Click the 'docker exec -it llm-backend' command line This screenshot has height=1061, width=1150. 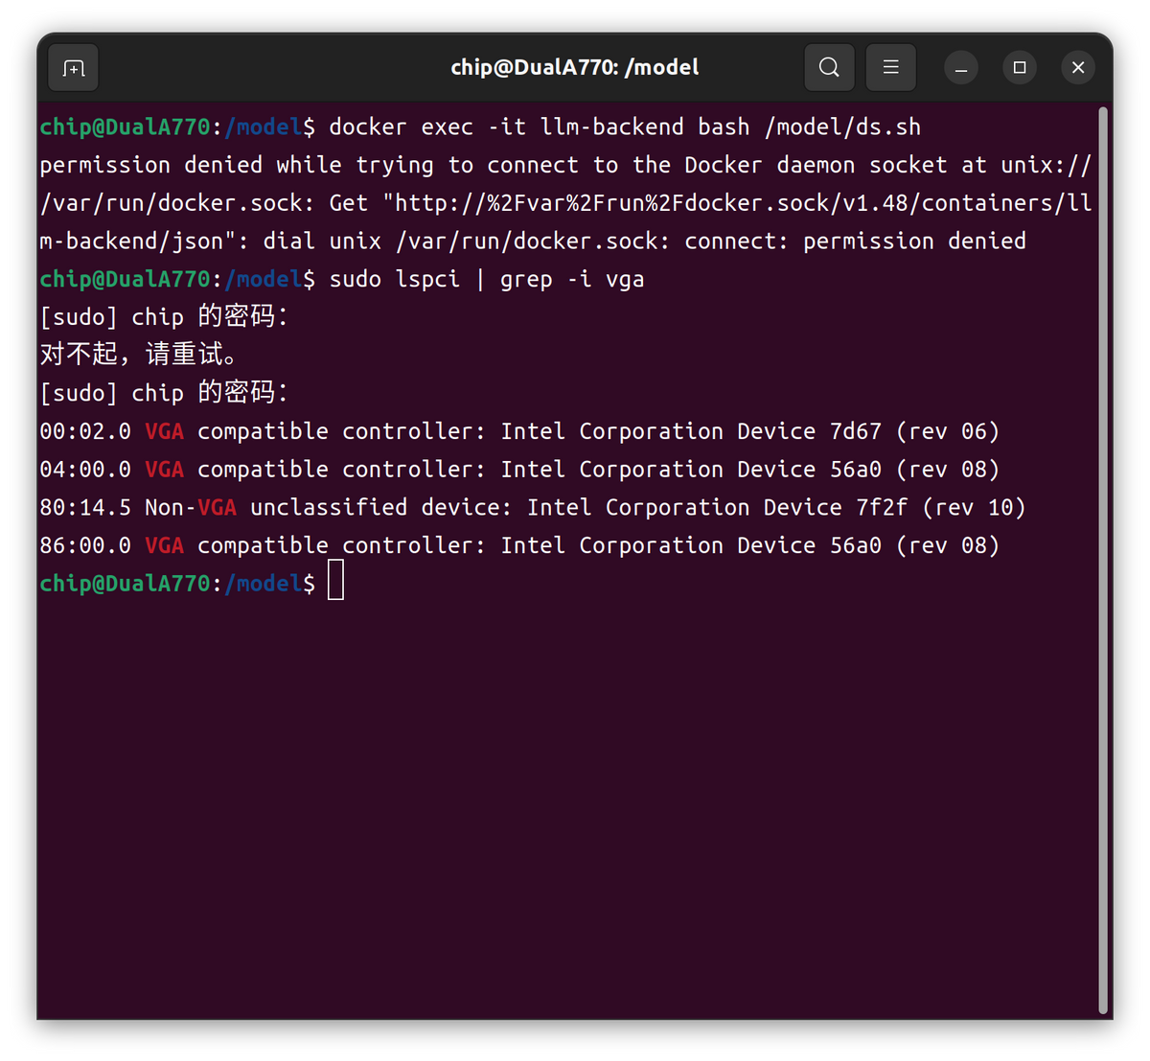tap(480, 127)
